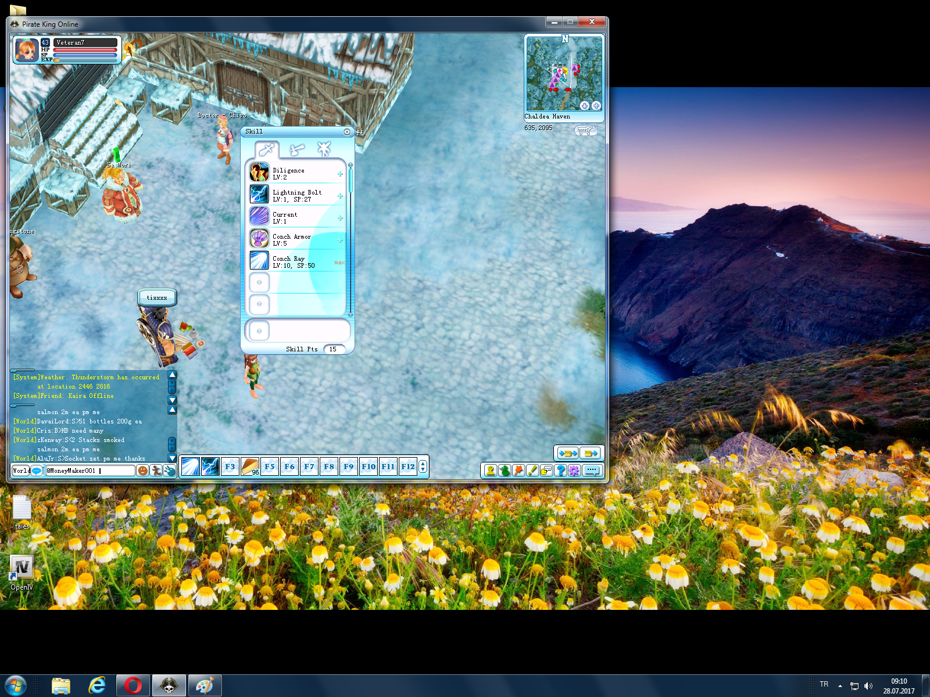Viewport: 930px width, 697px height.
Task: Use the cake item with count 96
Action: (x=249, y=466)
